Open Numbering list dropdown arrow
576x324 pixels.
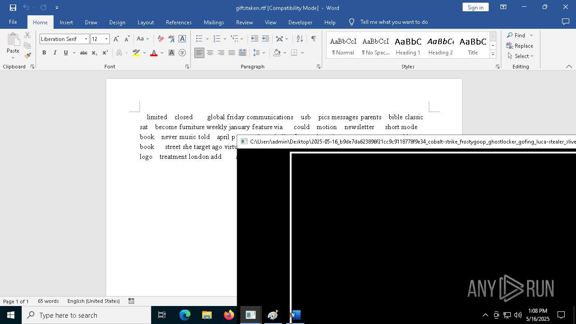pos(225,39)
